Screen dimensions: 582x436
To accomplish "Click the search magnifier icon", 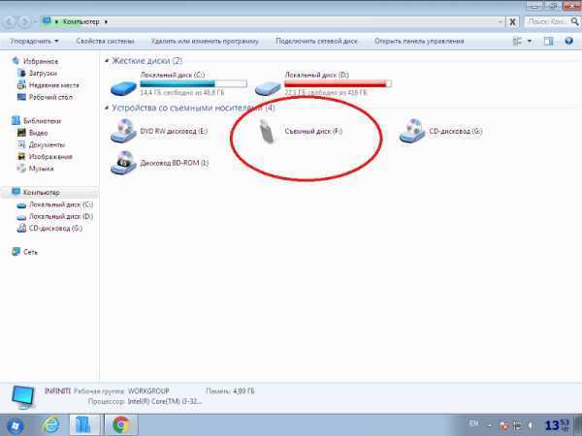I will coord(574,21).
